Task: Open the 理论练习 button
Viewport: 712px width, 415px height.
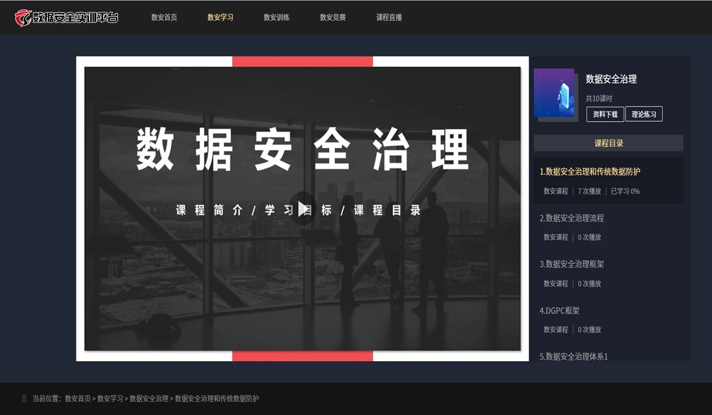Action: click(x=644, y=114)
